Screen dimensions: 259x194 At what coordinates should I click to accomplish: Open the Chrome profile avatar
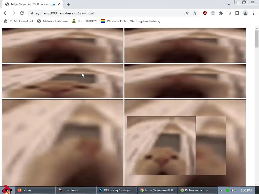pos(245,13)
